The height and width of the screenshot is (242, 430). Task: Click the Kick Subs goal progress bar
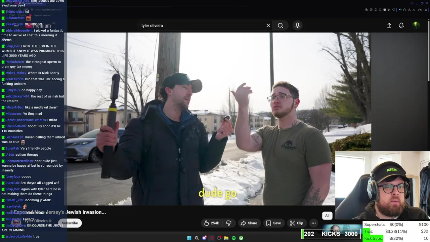(x=396, y=238)
